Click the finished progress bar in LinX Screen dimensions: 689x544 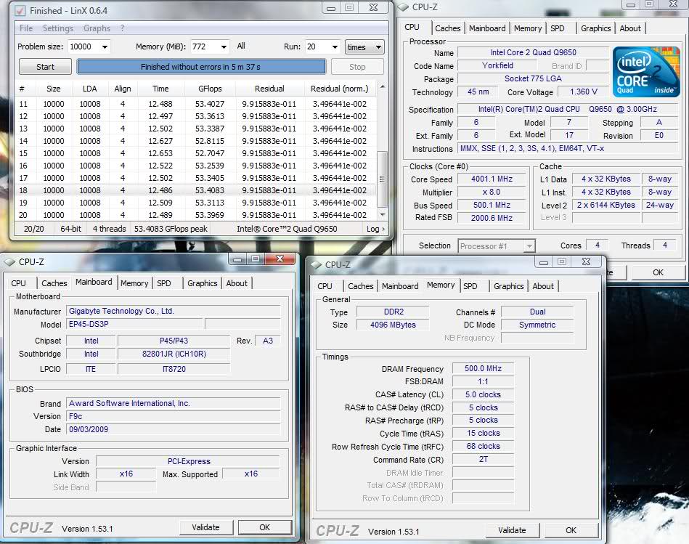click(201, 67)
